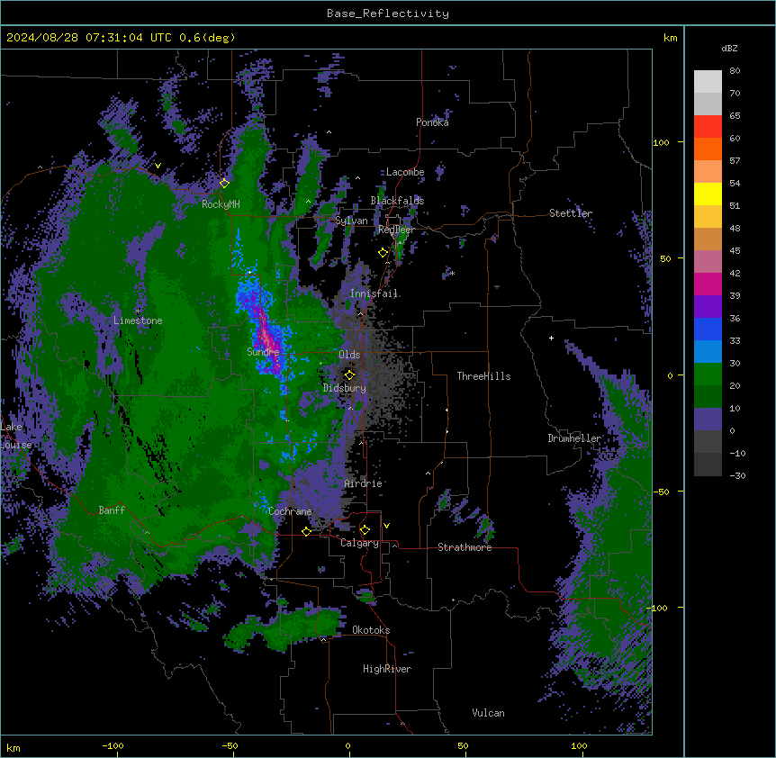This screenshot has height=758, width=776.
Task: Click the Strathmore city label
Action: pyautogui.click(x=465, y=547)
